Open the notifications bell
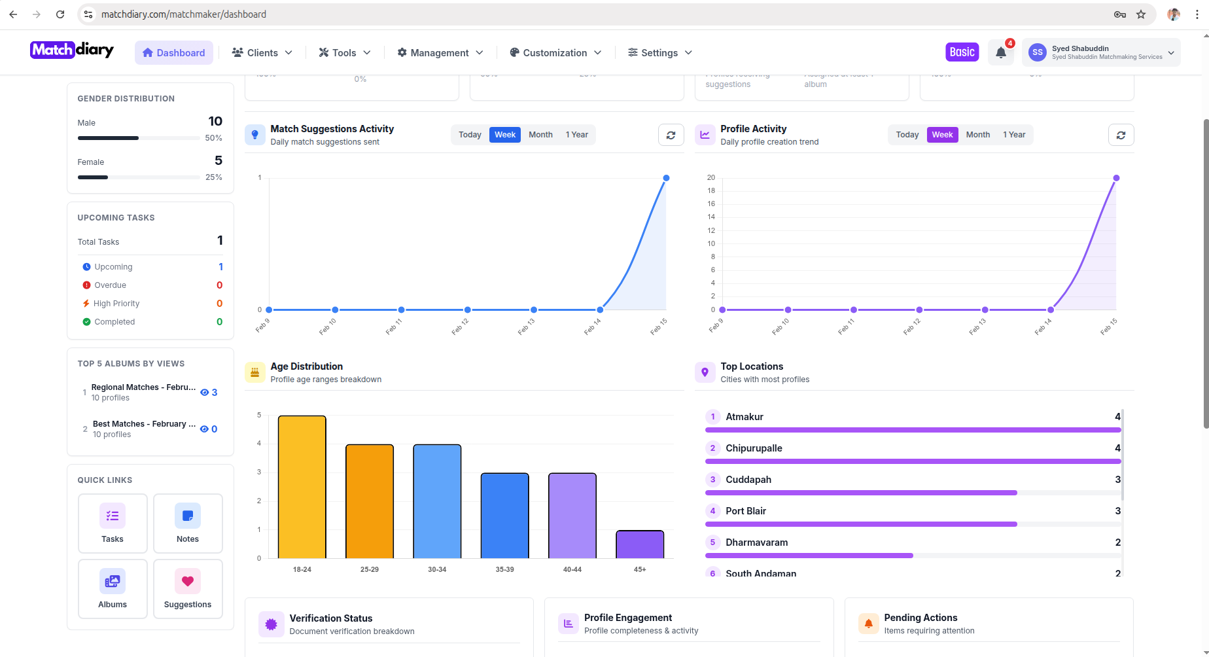 (x=1001, y=52)
